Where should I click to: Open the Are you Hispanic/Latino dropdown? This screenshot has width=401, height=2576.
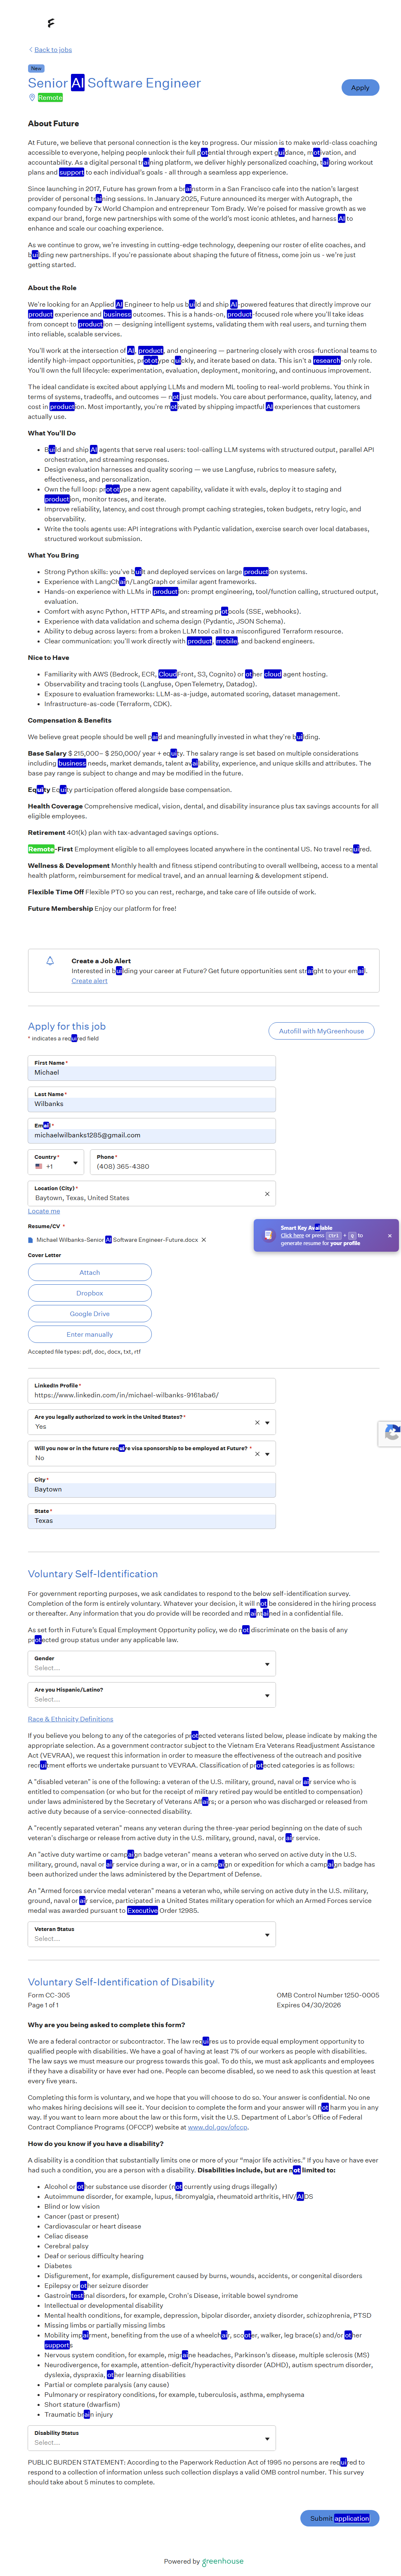pos(266,1695)
